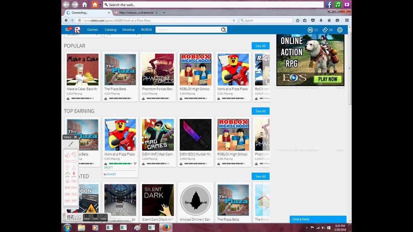Click the taskbar volume icon
The width and height of the screenshot is (413, 232).
click(x=324, y=228)
